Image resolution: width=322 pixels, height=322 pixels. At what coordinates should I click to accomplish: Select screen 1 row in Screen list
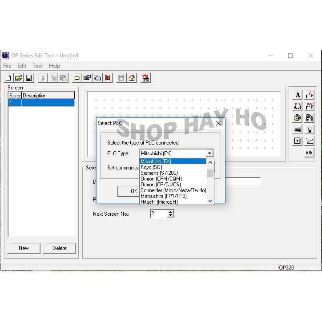pyautogui.click(x=41, y=103)
